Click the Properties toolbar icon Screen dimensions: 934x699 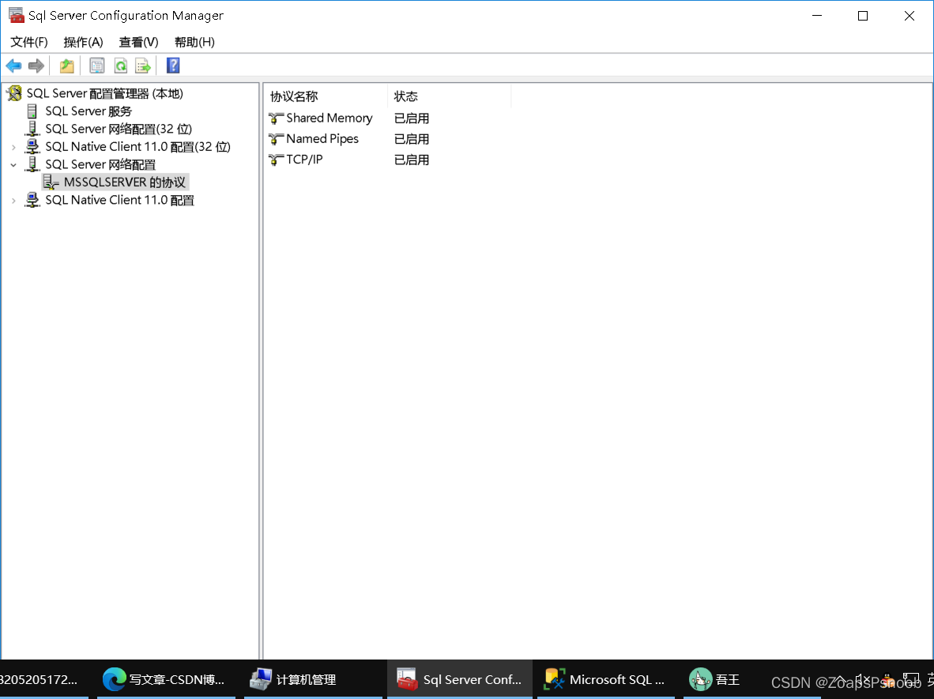(x=96, y=66)
